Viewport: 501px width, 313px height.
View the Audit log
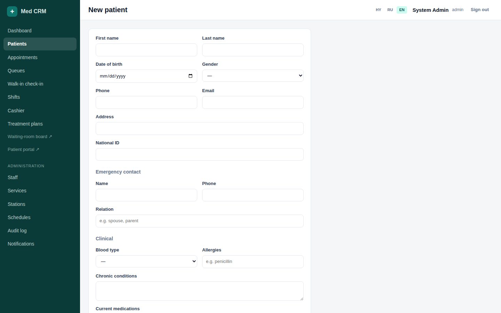pyautogui.click(x=40, y=231)
